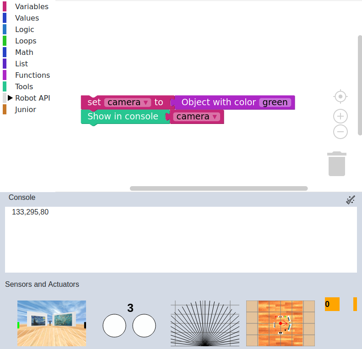The width and height of the screenshot is (362, 349).
Task: Open the Tools category
Action: 24,86
